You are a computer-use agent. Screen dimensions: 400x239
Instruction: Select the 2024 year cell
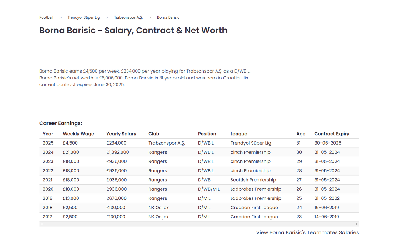pos(48,152)
